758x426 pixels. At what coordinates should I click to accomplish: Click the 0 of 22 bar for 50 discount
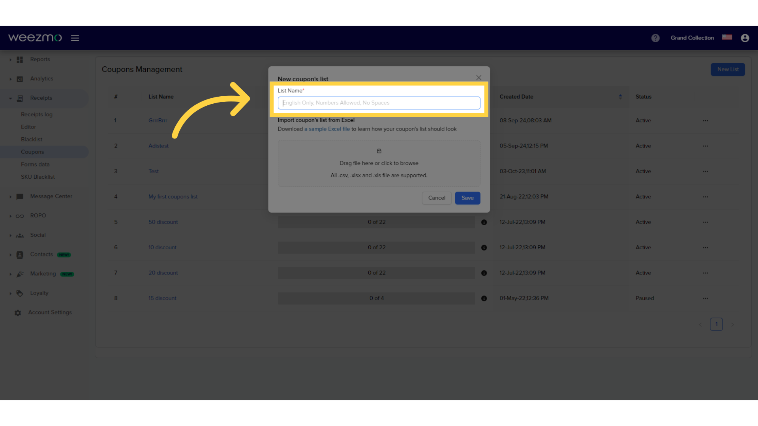tap(377, 222)
